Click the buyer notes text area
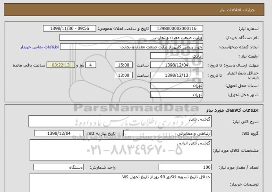Image resolution: width=272 pixels, height=192 pixels. tap(120, 183)
